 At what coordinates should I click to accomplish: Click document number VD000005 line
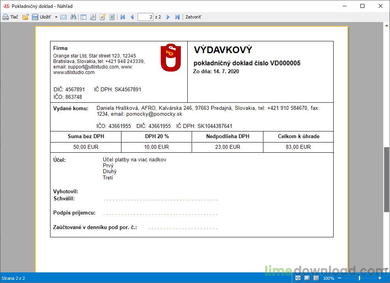point(247,63)
